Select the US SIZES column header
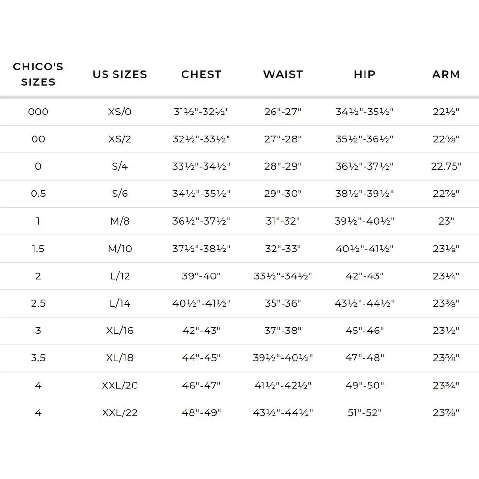The height and width of the screenshot is (479, 479). click(120, 74)
